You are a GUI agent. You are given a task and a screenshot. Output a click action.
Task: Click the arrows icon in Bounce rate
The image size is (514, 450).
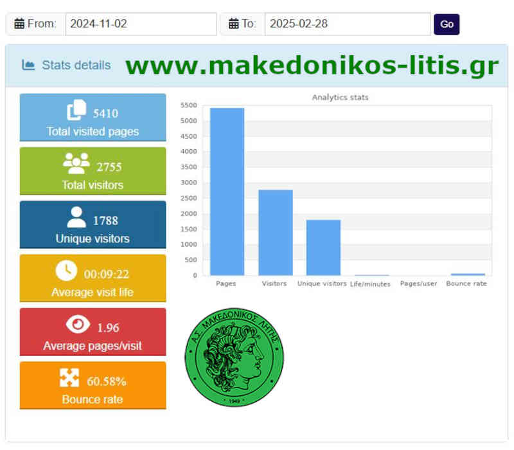69,378
